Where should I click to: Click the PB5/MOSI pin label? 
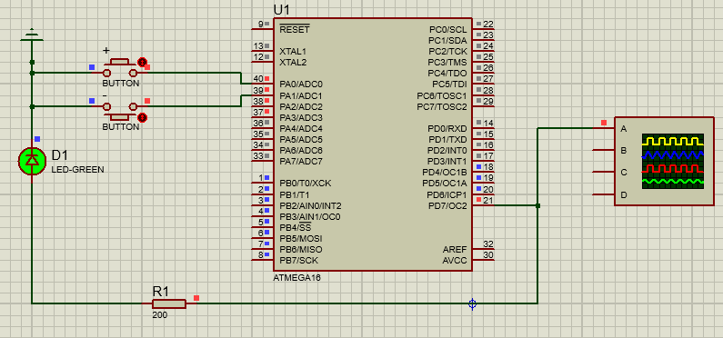tap(301, 239)
